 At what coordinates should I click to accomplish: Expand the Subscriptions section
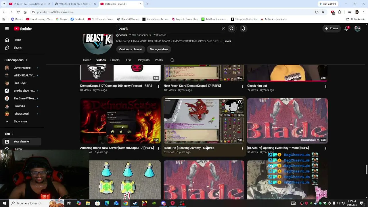coord(16,60)
